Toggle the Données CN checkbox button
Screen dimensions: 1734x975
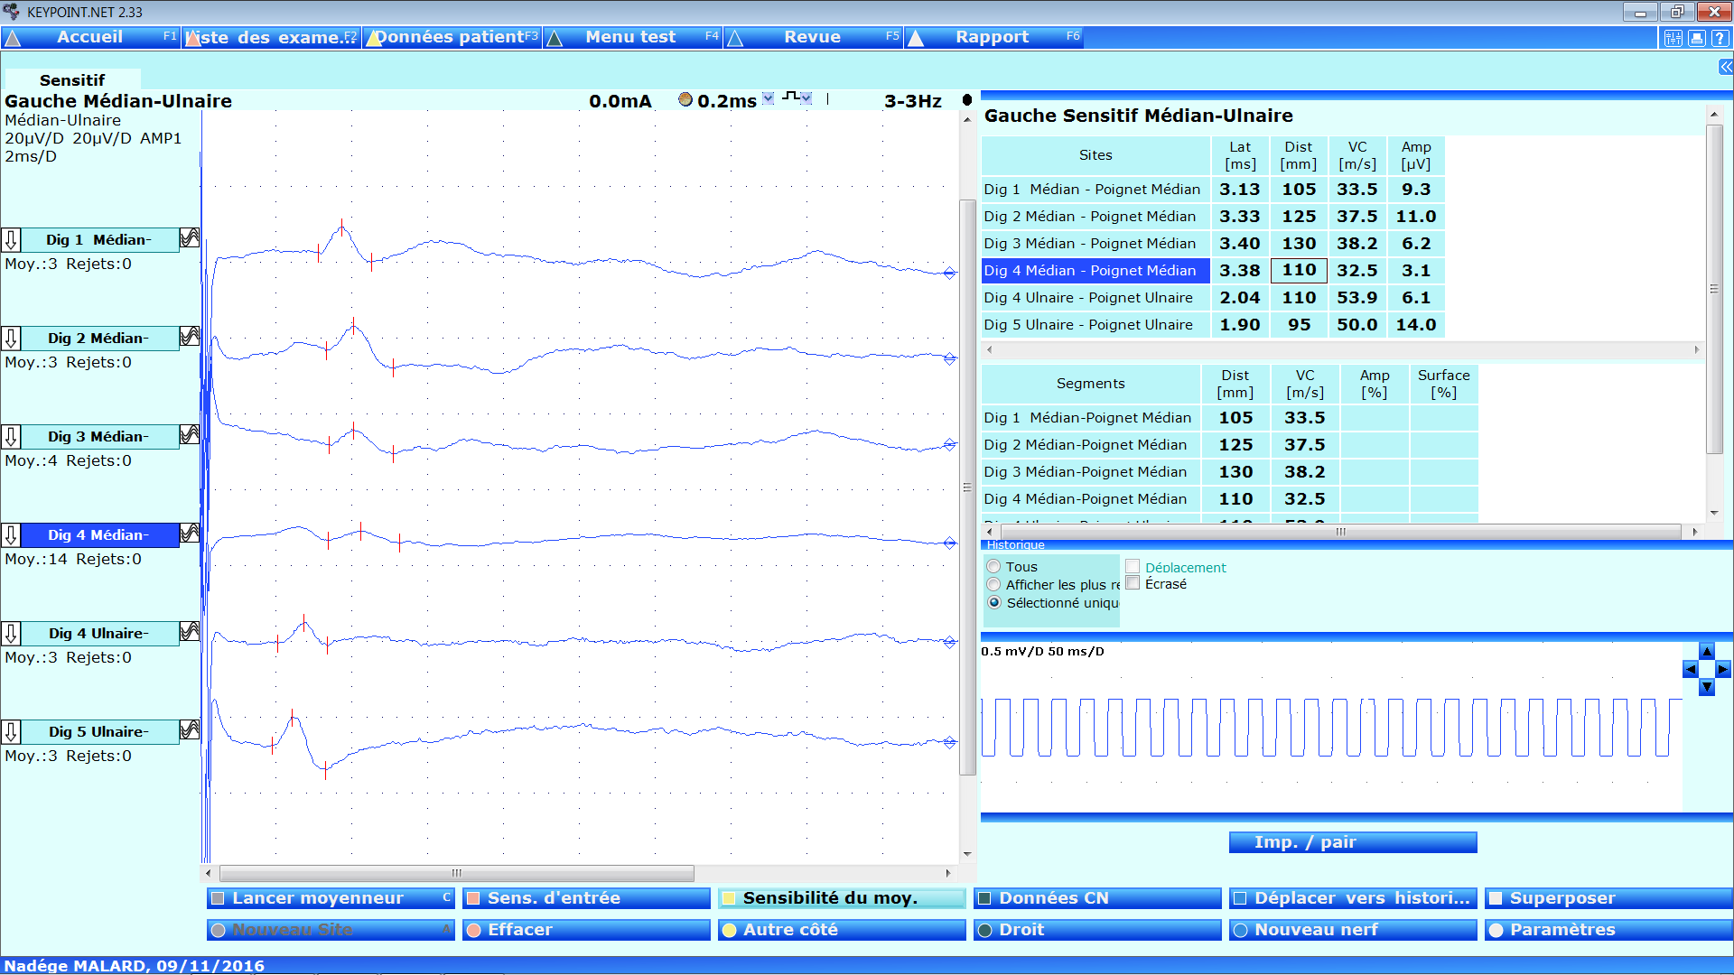point(1097,898)
